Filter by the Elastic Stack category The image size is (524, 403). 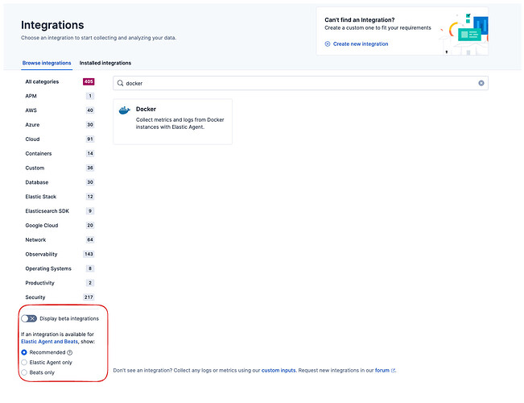[60, 197]
